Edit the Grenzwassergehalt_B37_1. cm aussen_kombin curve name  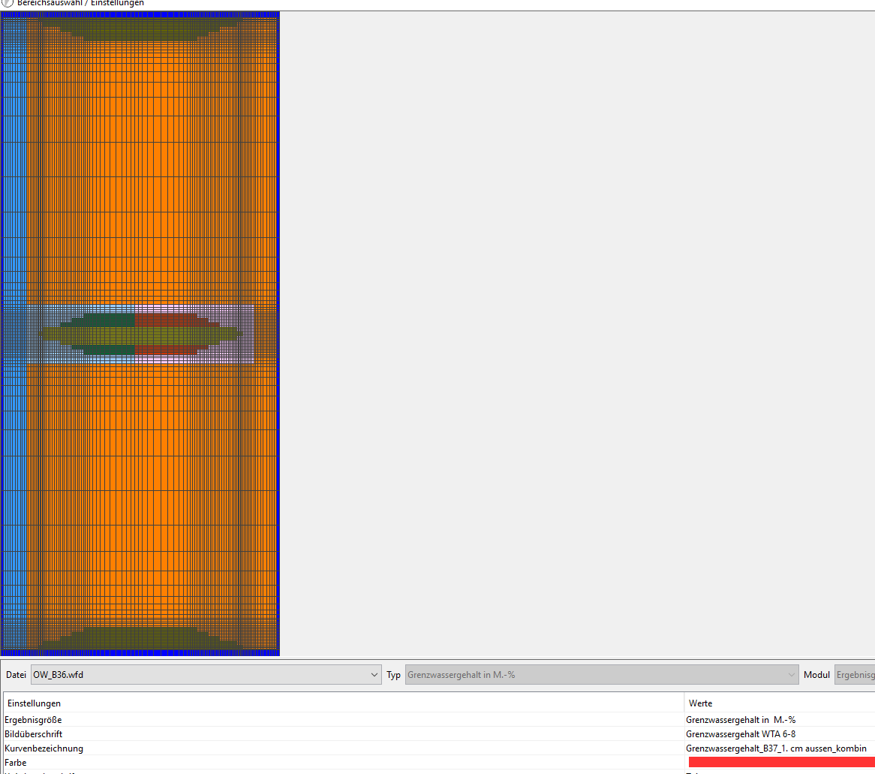(775, 748)
